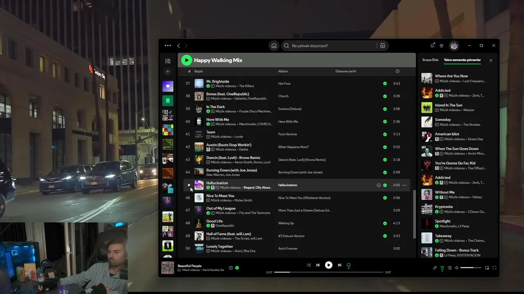Seek on the playback progress bar
The height and width of the screenshot is (294, 524).
[x=329, y=272]
